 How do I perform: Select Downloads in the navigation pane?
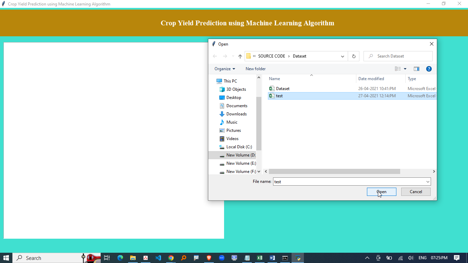click(236, 114)
